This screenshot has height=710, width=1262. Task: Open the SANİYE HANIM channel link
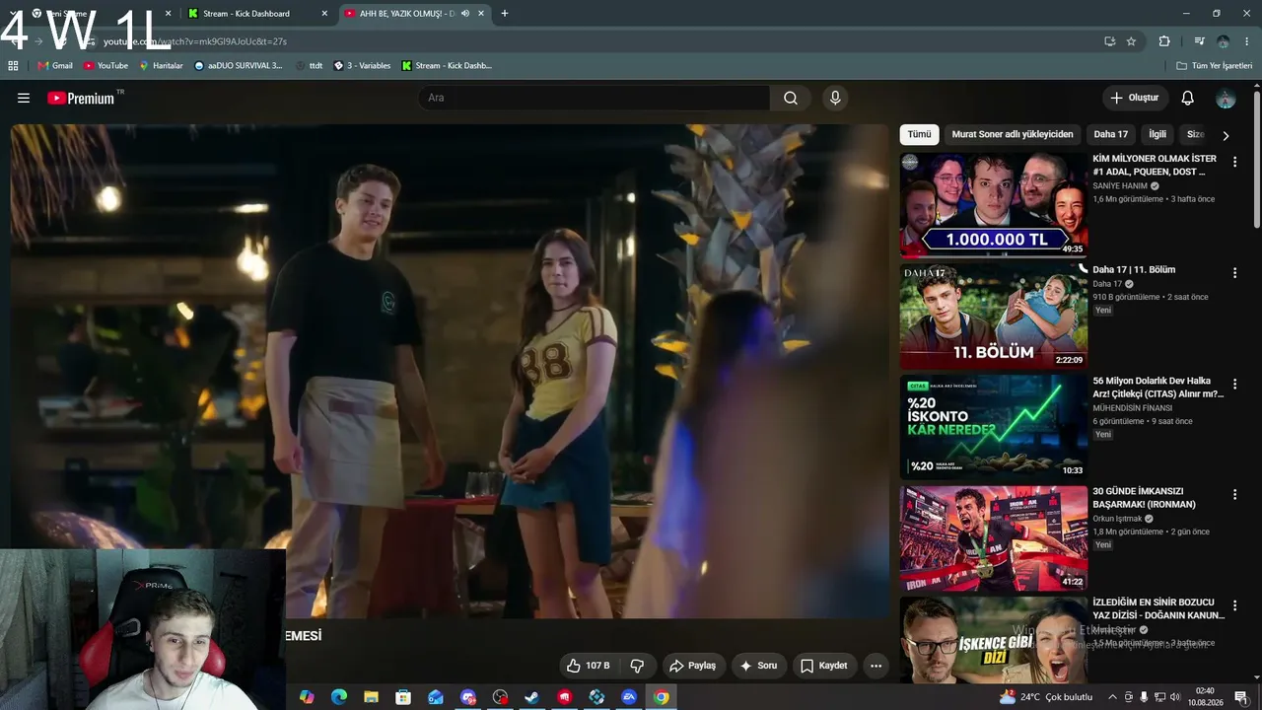pos(1120,185)
